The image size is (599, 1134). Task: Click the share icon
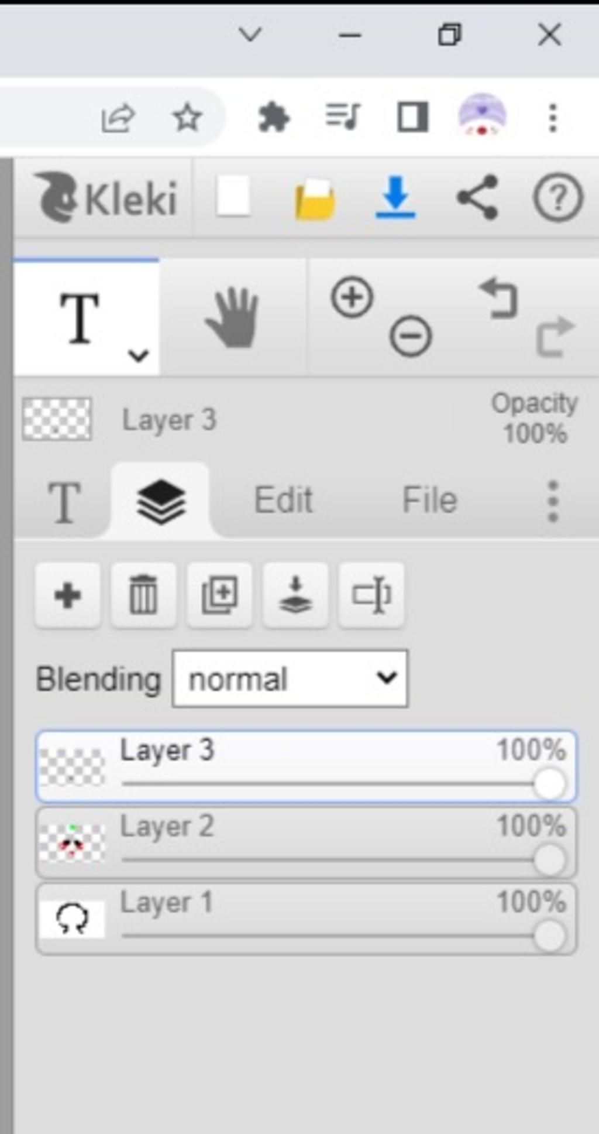click(477, 197)
